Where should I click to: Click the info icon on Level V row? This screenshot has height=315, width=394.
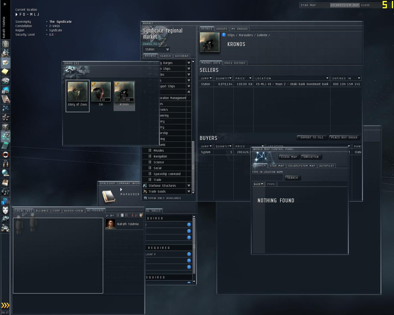pos(189,254)
